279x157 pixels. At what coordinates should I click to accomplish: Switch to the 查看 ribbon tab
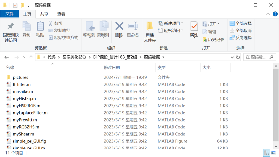[61, 14]
